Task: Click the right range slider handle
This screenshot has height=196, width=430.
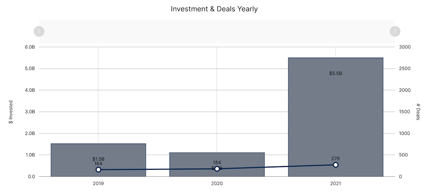Action: (x=395, y=31)
